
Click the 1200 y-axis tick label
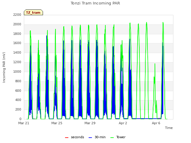pos(17,62)
